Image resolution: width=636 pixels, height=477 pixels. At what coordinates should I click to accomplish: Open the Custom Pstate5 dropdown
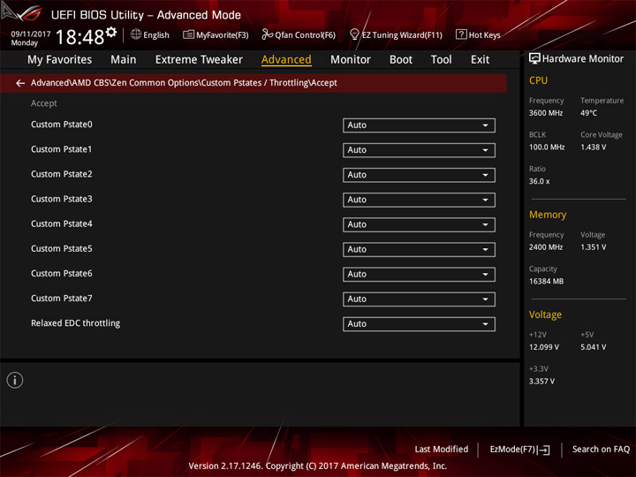point(419,249)
